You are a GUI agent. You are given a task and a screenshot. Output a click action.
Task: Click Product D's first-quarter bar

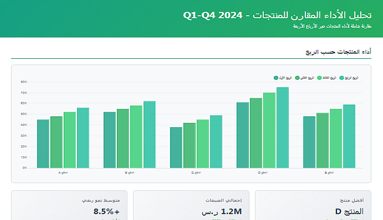[x=243, y=135]
